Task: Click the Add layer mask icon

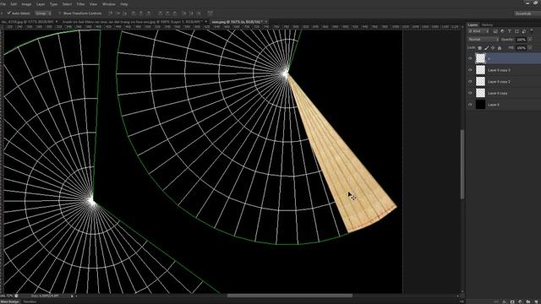Action: [x=512, y=301]
